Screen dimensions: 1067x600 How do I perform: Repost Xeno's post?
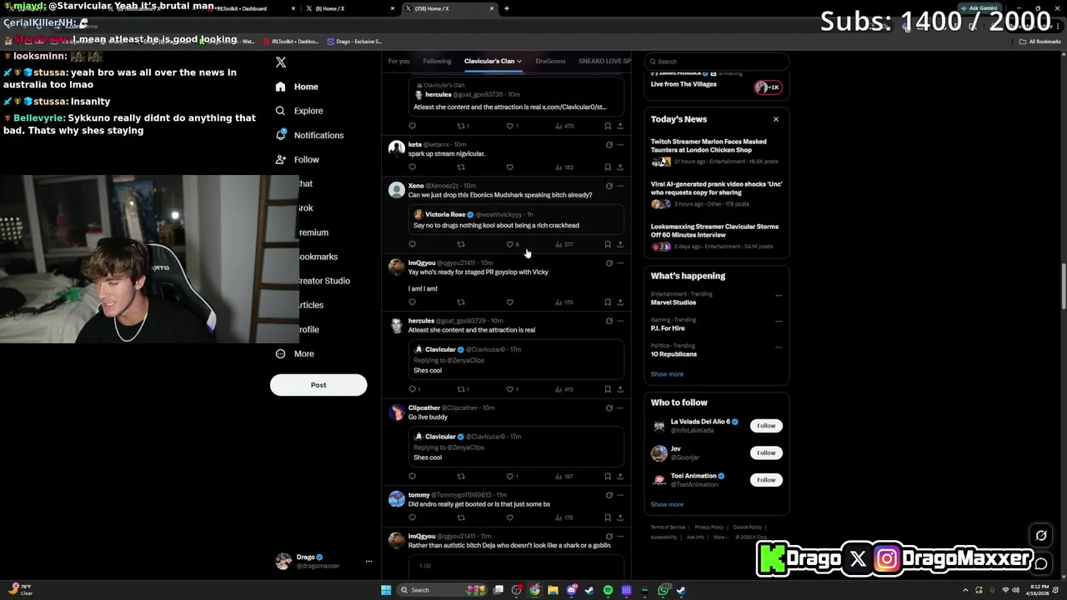[461, 245]
